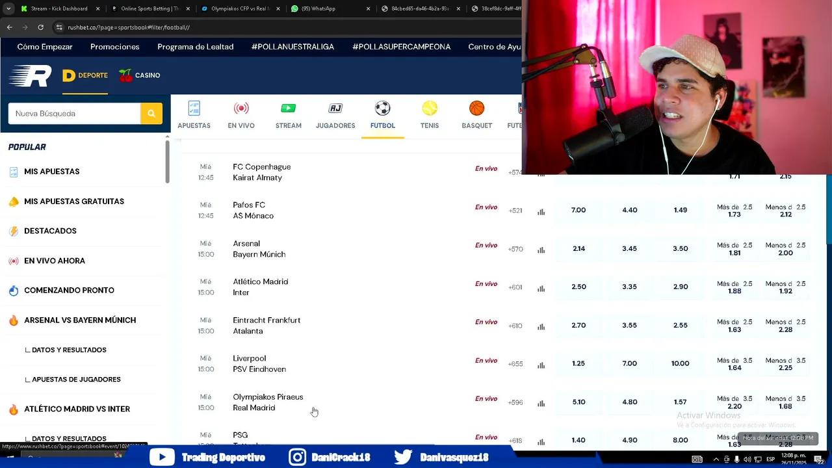Select Más de 2.5 at 1.81 Arsenal

(734, 249)
